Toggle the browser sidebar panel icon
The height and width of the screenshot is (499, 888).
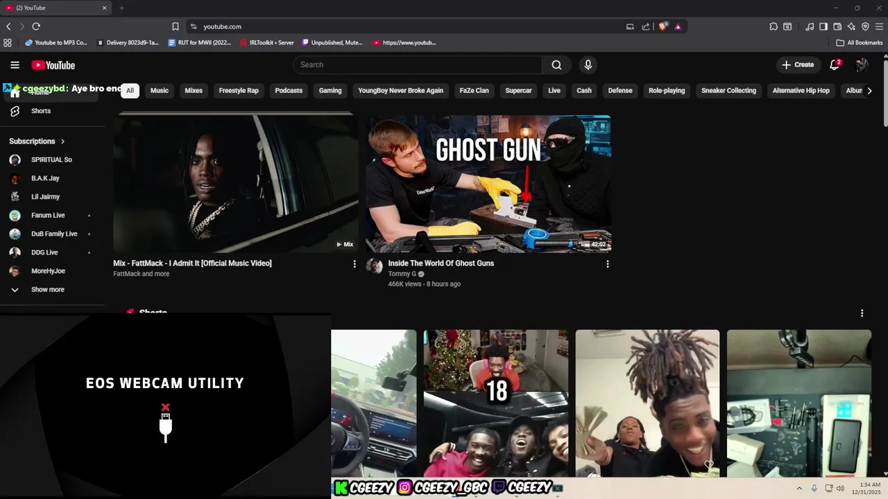click(x=823, y=26)
